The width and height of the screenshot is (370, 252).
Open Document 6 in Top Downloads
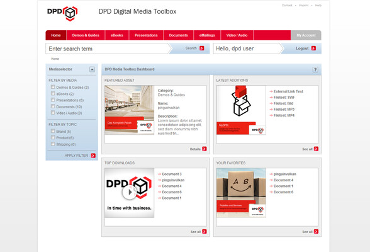172,192
